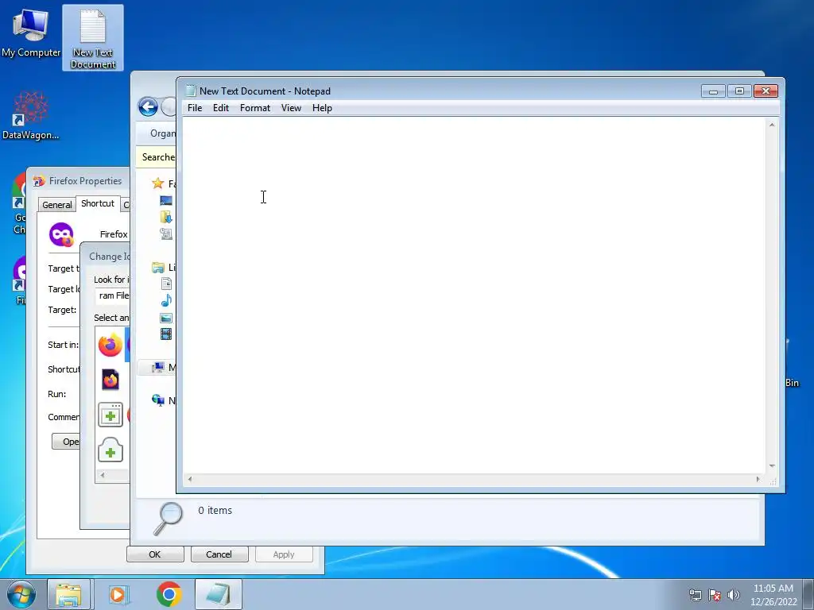Click Libraries folder in Explorer sidebar

[158, 268]
